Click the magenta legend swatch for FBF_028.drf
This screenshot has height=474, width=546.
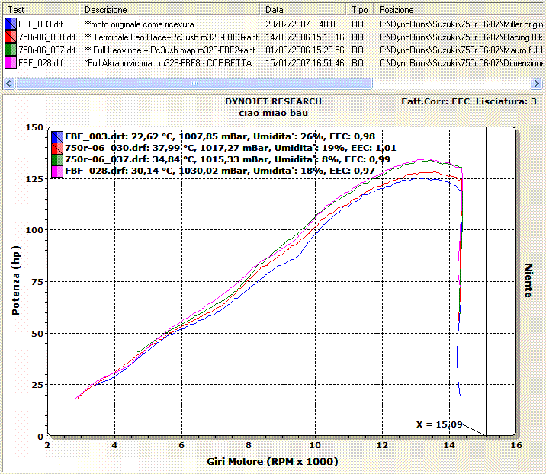(56, 171)
